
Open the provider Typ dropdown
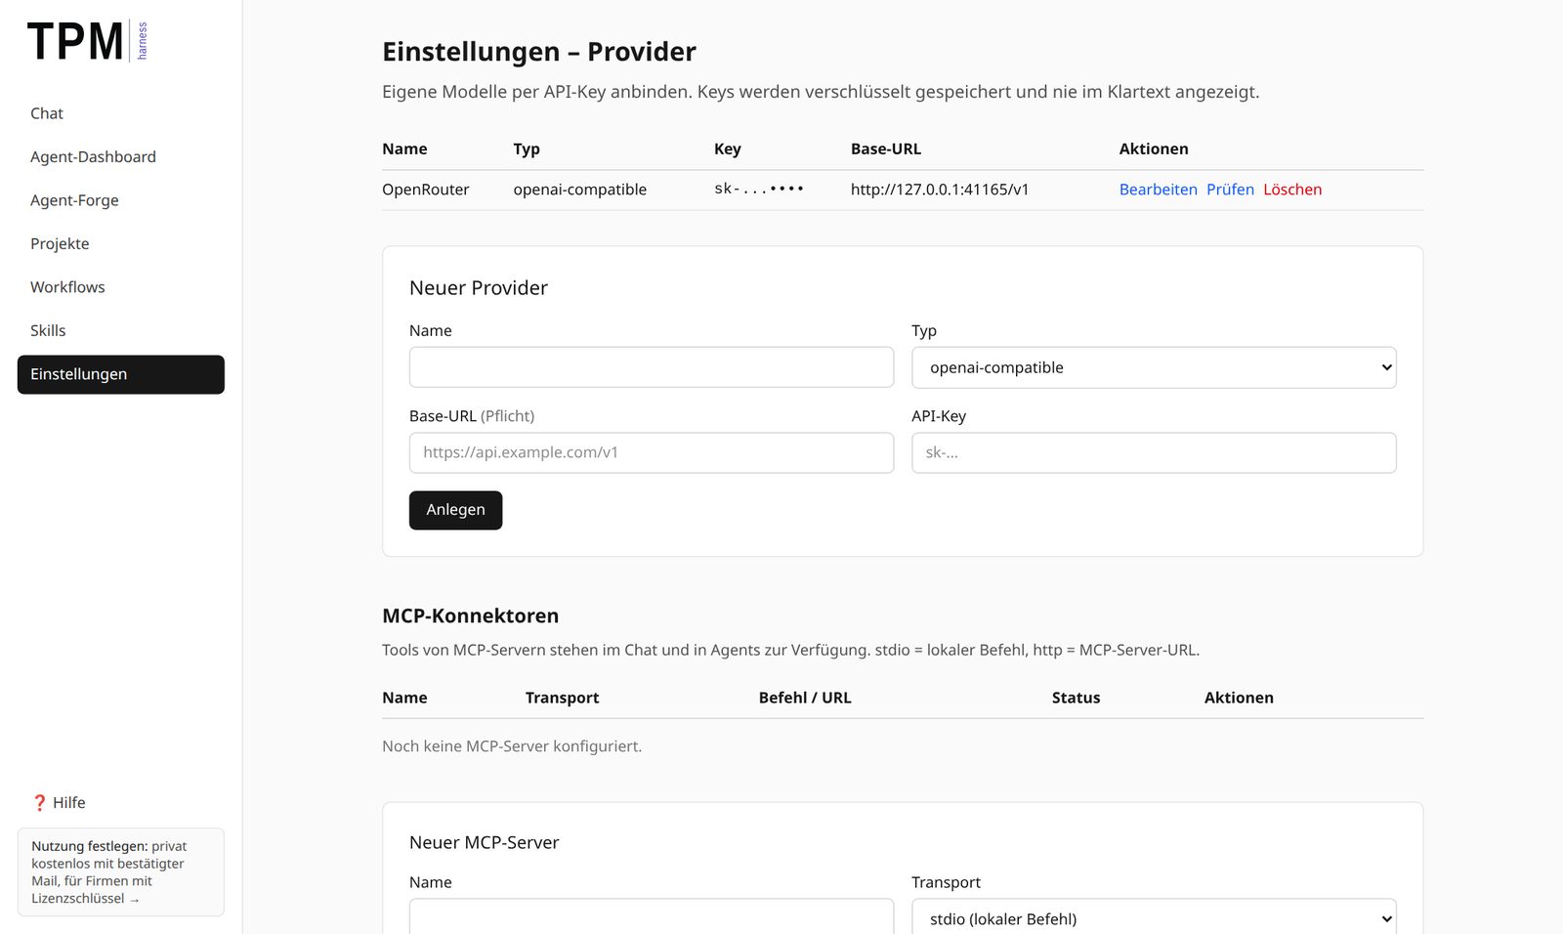[x=1154, y=367]
